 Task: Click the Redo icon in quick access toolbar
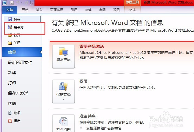click(27, 3)
